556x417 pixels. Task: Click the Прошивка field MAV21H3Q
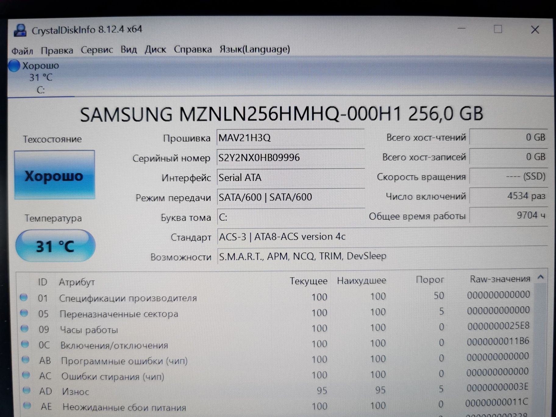pyautogui.click(x=291, y=138)
